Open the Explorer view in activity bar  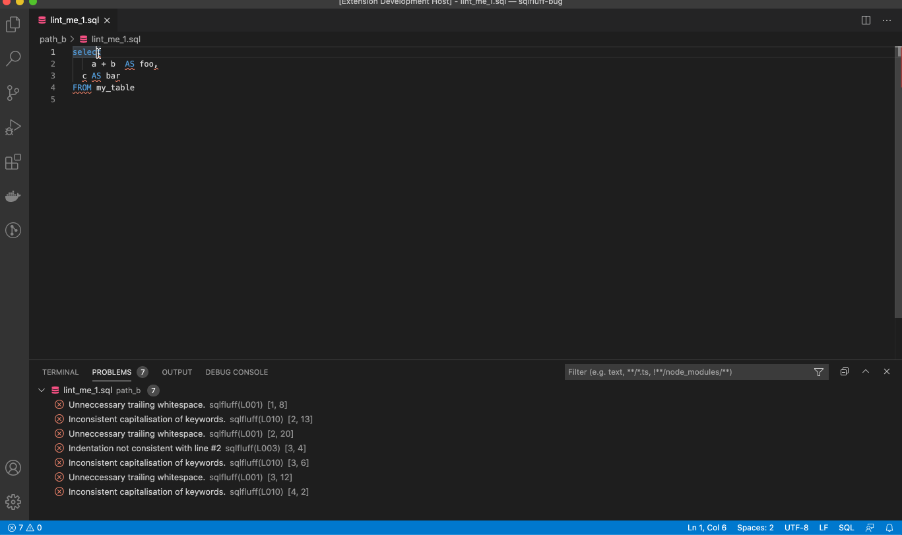click(13, 24)
